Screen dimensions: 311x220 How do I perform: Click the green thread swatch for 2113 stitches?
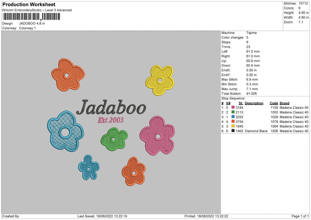(x=233, y=112)
